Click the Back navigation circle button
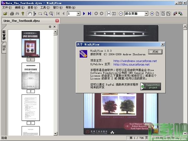188x141 pixels. point(96,14)
